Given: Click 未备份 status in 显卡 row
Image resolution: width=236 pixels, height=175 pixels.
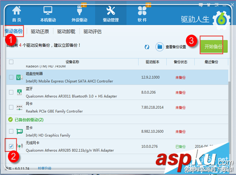Looking at the screenshot, I should (x=180, y=131).
